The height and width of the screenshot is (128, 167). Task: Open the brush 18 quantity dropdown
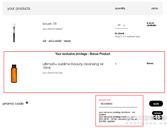121,25
